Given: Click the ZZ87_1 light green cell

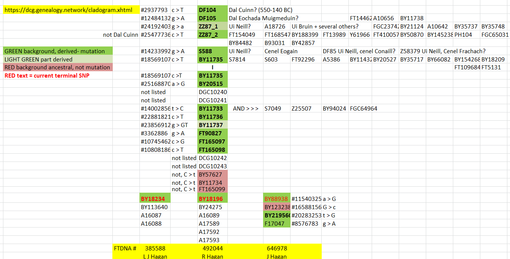Looking at the screenshot, I should coord(212,26).
